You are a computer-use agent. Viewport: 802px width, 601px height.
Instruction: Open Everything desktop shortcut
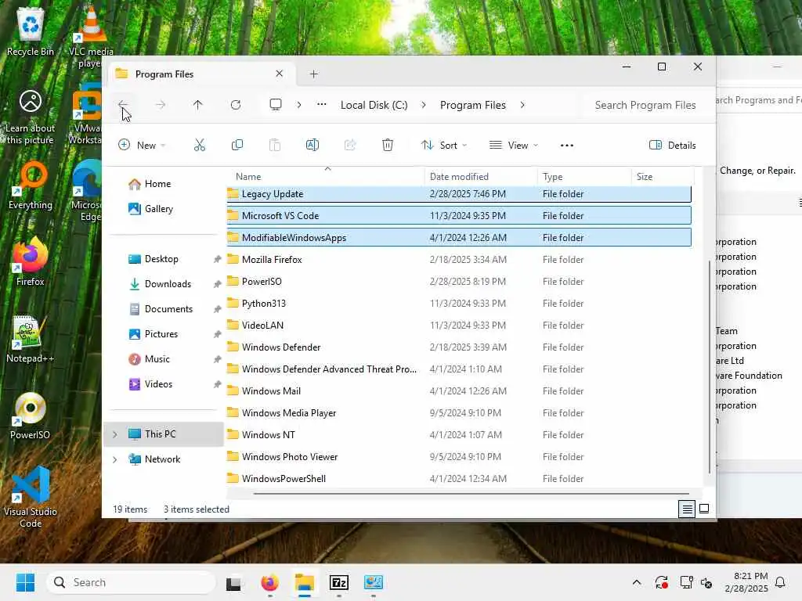point(31,186)
